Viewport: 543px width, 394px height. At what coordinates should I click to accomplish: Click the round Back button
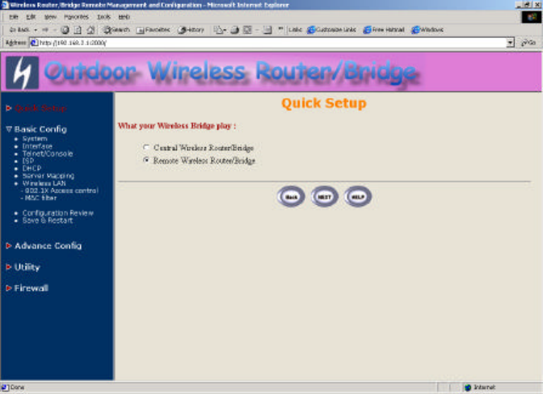click(291, 196)
